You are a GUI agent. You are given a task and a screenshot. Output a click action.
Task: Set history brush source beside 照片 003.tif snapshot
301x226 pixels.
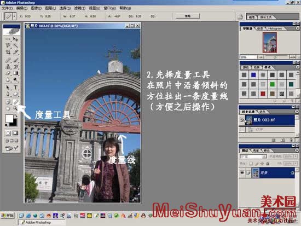click(x=242, y=120)
